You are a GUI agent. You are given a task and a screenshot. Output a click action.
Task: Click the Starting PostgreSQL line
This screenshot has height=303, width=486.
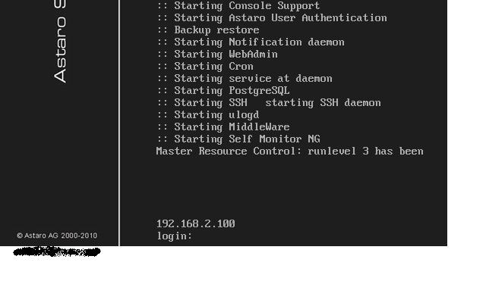coord(223,91)
